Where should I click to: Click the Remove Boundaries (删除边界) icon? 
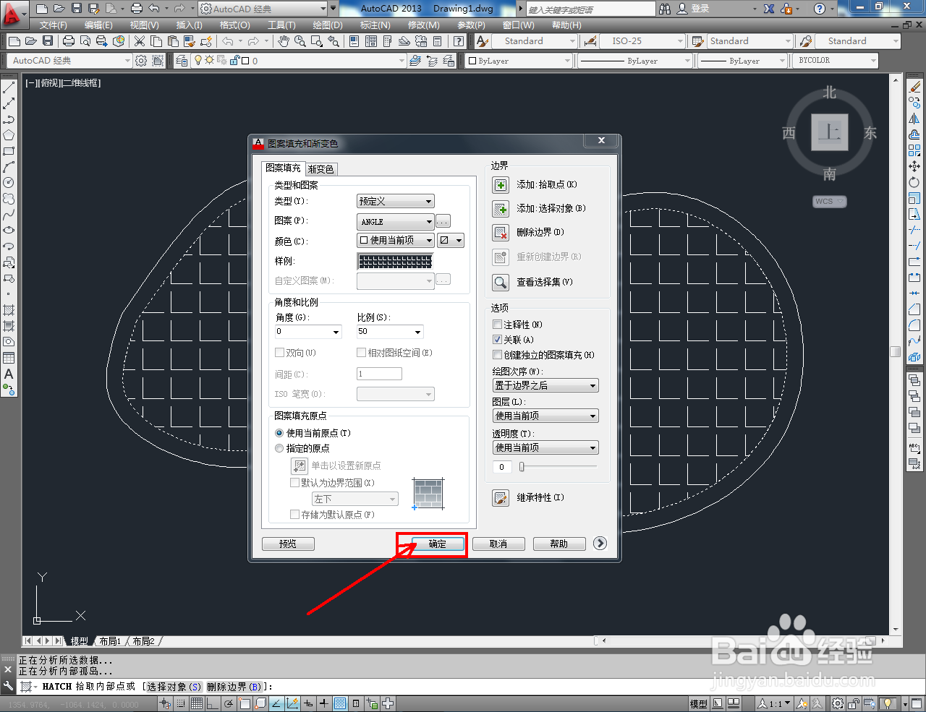[x=501, y=233]
